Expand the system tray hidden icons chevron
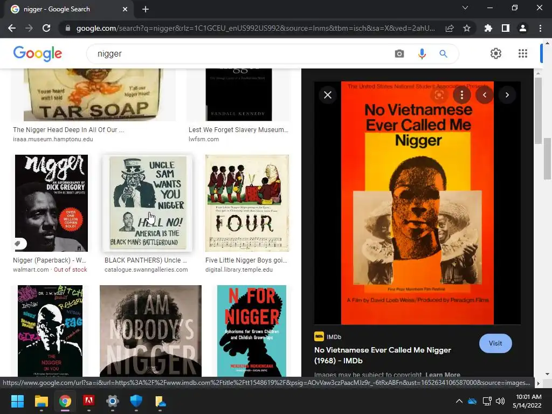 (x=459, y=401)
